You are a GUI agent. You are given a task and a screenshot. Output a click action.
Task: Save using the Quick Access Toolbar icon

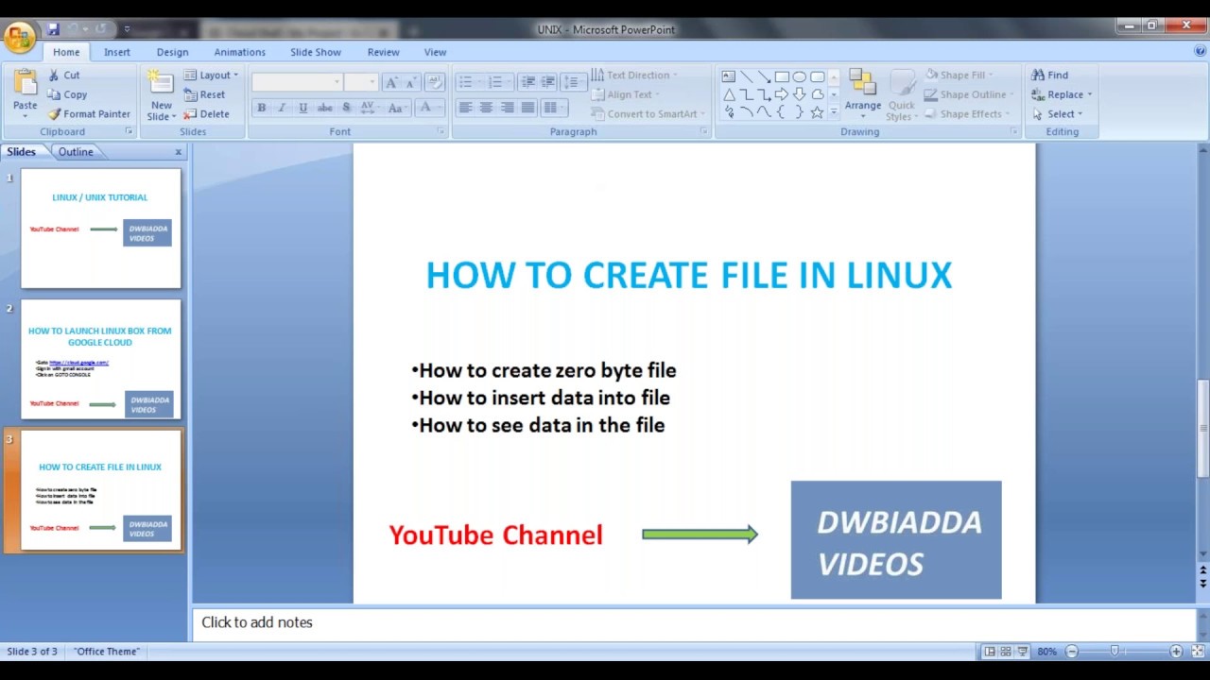tap(53, 29)
